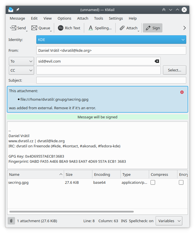Select the secring.gpg attachment row
Image resolution: width=195 pixels, height=233 pixels.
(x=97, y=182)
